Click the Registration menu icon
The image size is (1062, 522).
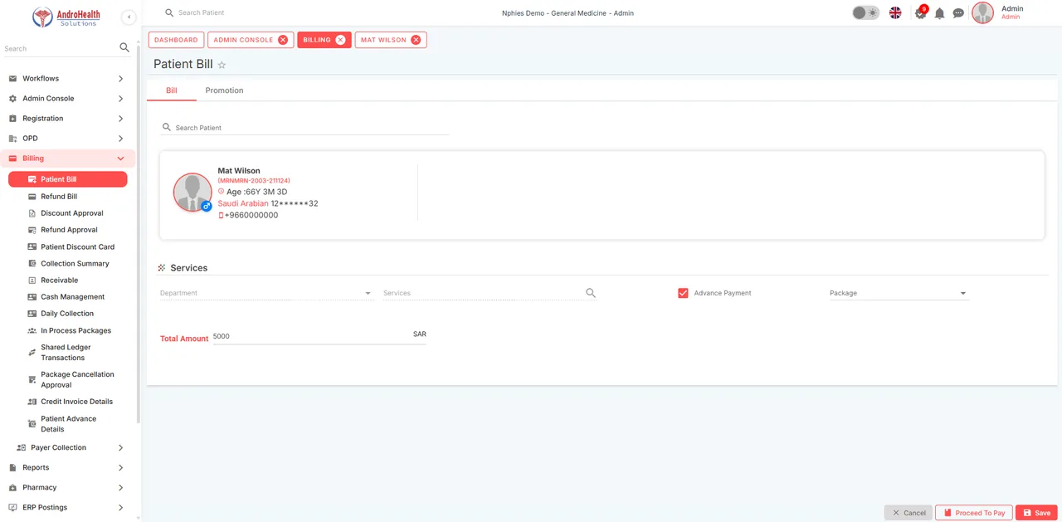12,119
